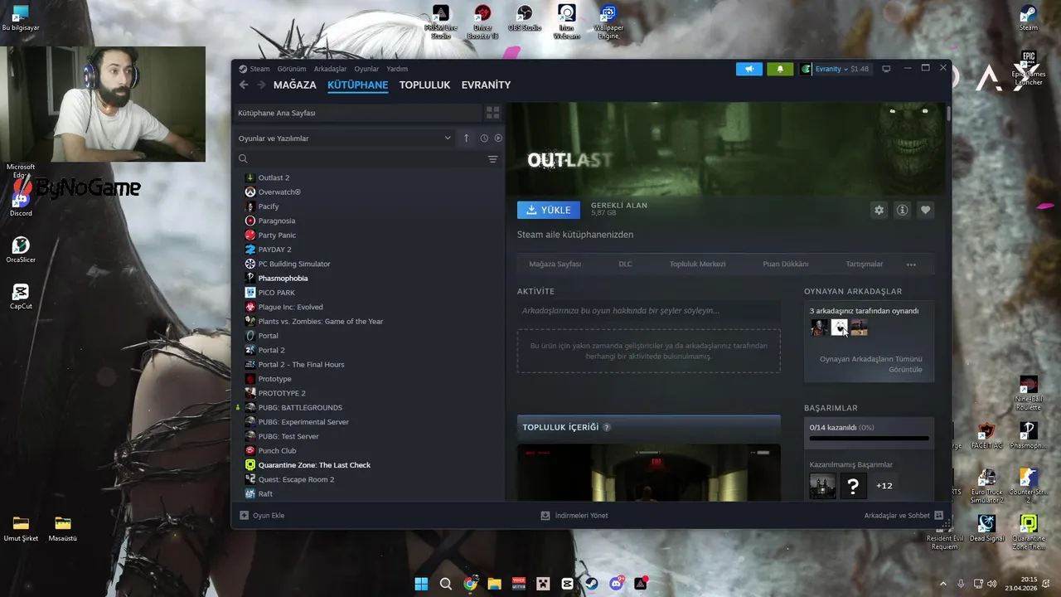Open OBS Studio desktop icon
The width and height of the screenshot is (1061, 597).
[x=525, y=19]
